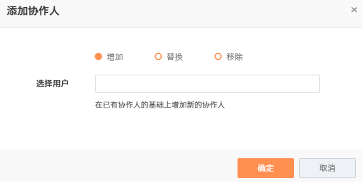Focus the 选择用户 input field

coord(207,84)
